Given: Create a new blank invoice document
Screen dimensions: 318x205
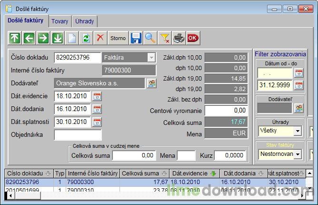Looking at the screenshot, I should click(72, 38).
